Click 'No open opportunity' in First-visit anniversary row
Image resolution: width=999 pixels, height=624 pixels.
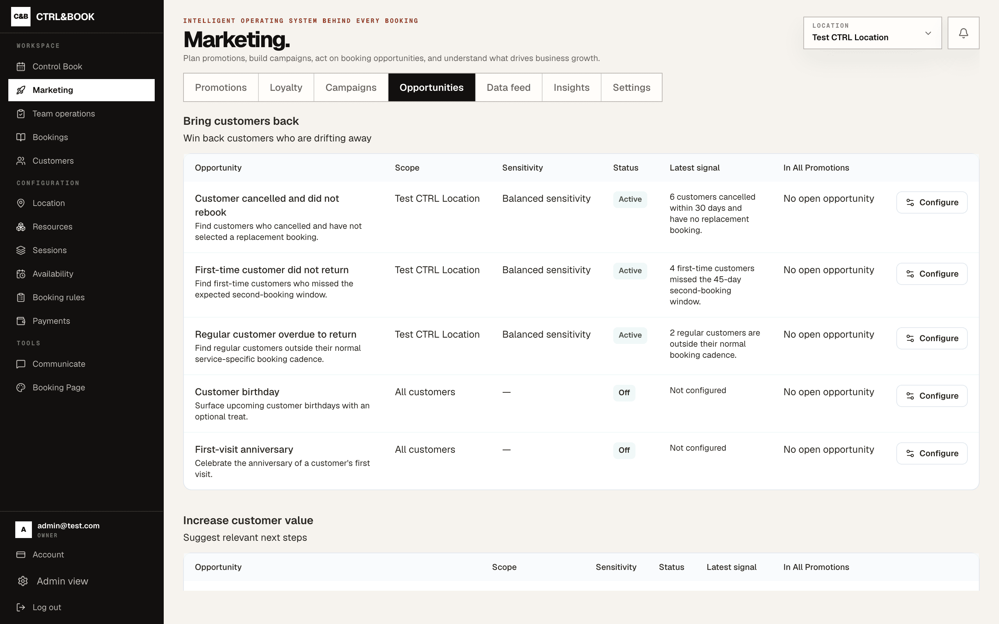coord(828,449)
